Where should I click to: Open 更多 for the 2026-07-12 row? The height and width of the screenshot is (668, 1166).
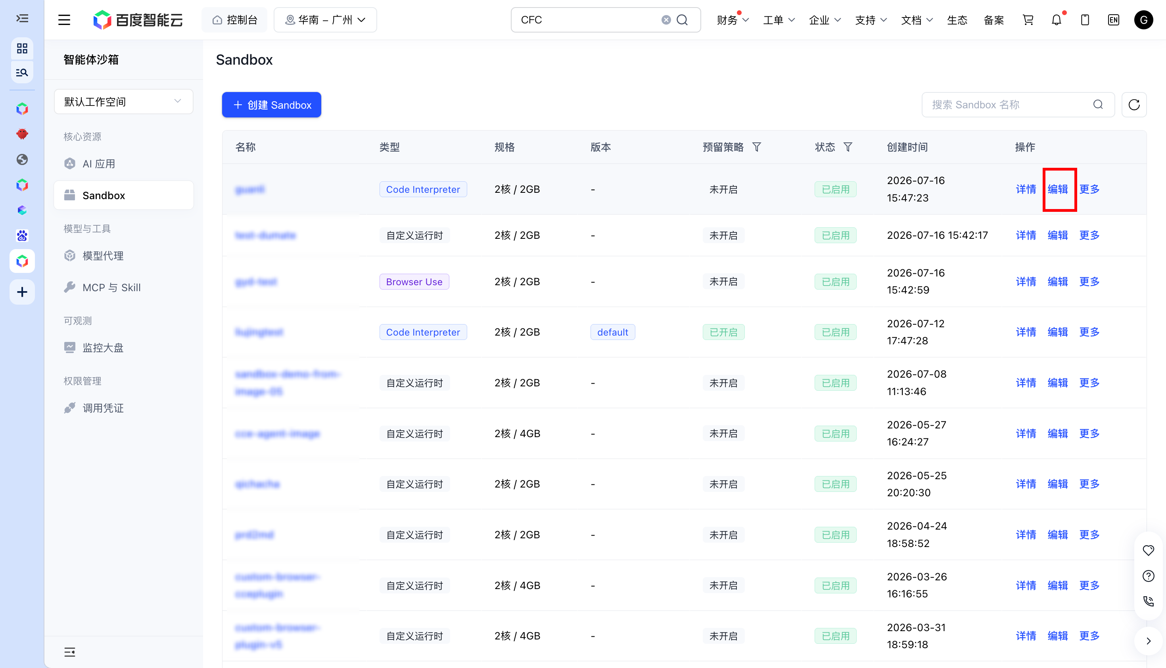click(1089, 332)
